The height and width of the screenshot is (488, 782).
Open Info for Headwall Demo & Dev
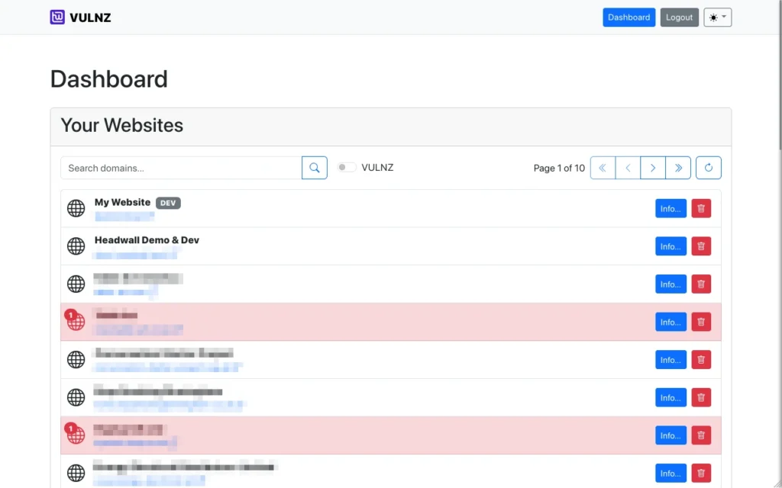pyautogui.click(x=670, y=246)
